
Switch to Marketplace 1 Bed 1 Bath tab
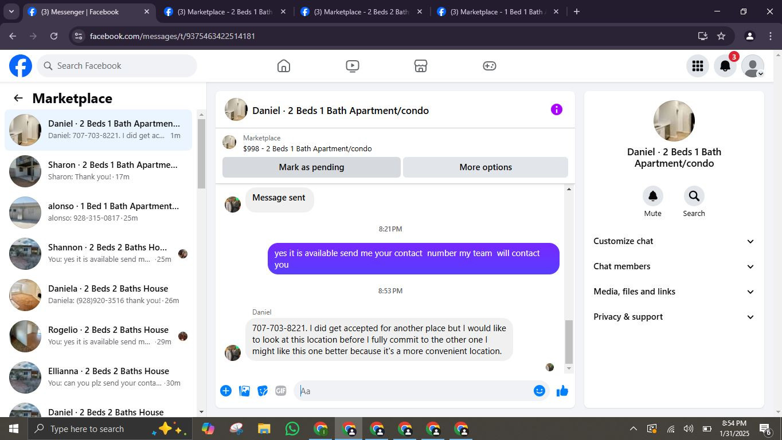point(498,11)
